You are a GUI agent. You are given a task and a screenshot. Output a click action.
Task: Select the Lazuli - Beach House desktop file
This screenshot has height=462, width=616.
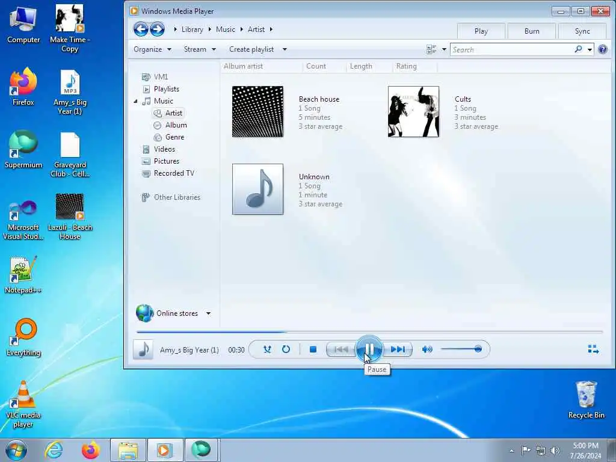point(70,217)
